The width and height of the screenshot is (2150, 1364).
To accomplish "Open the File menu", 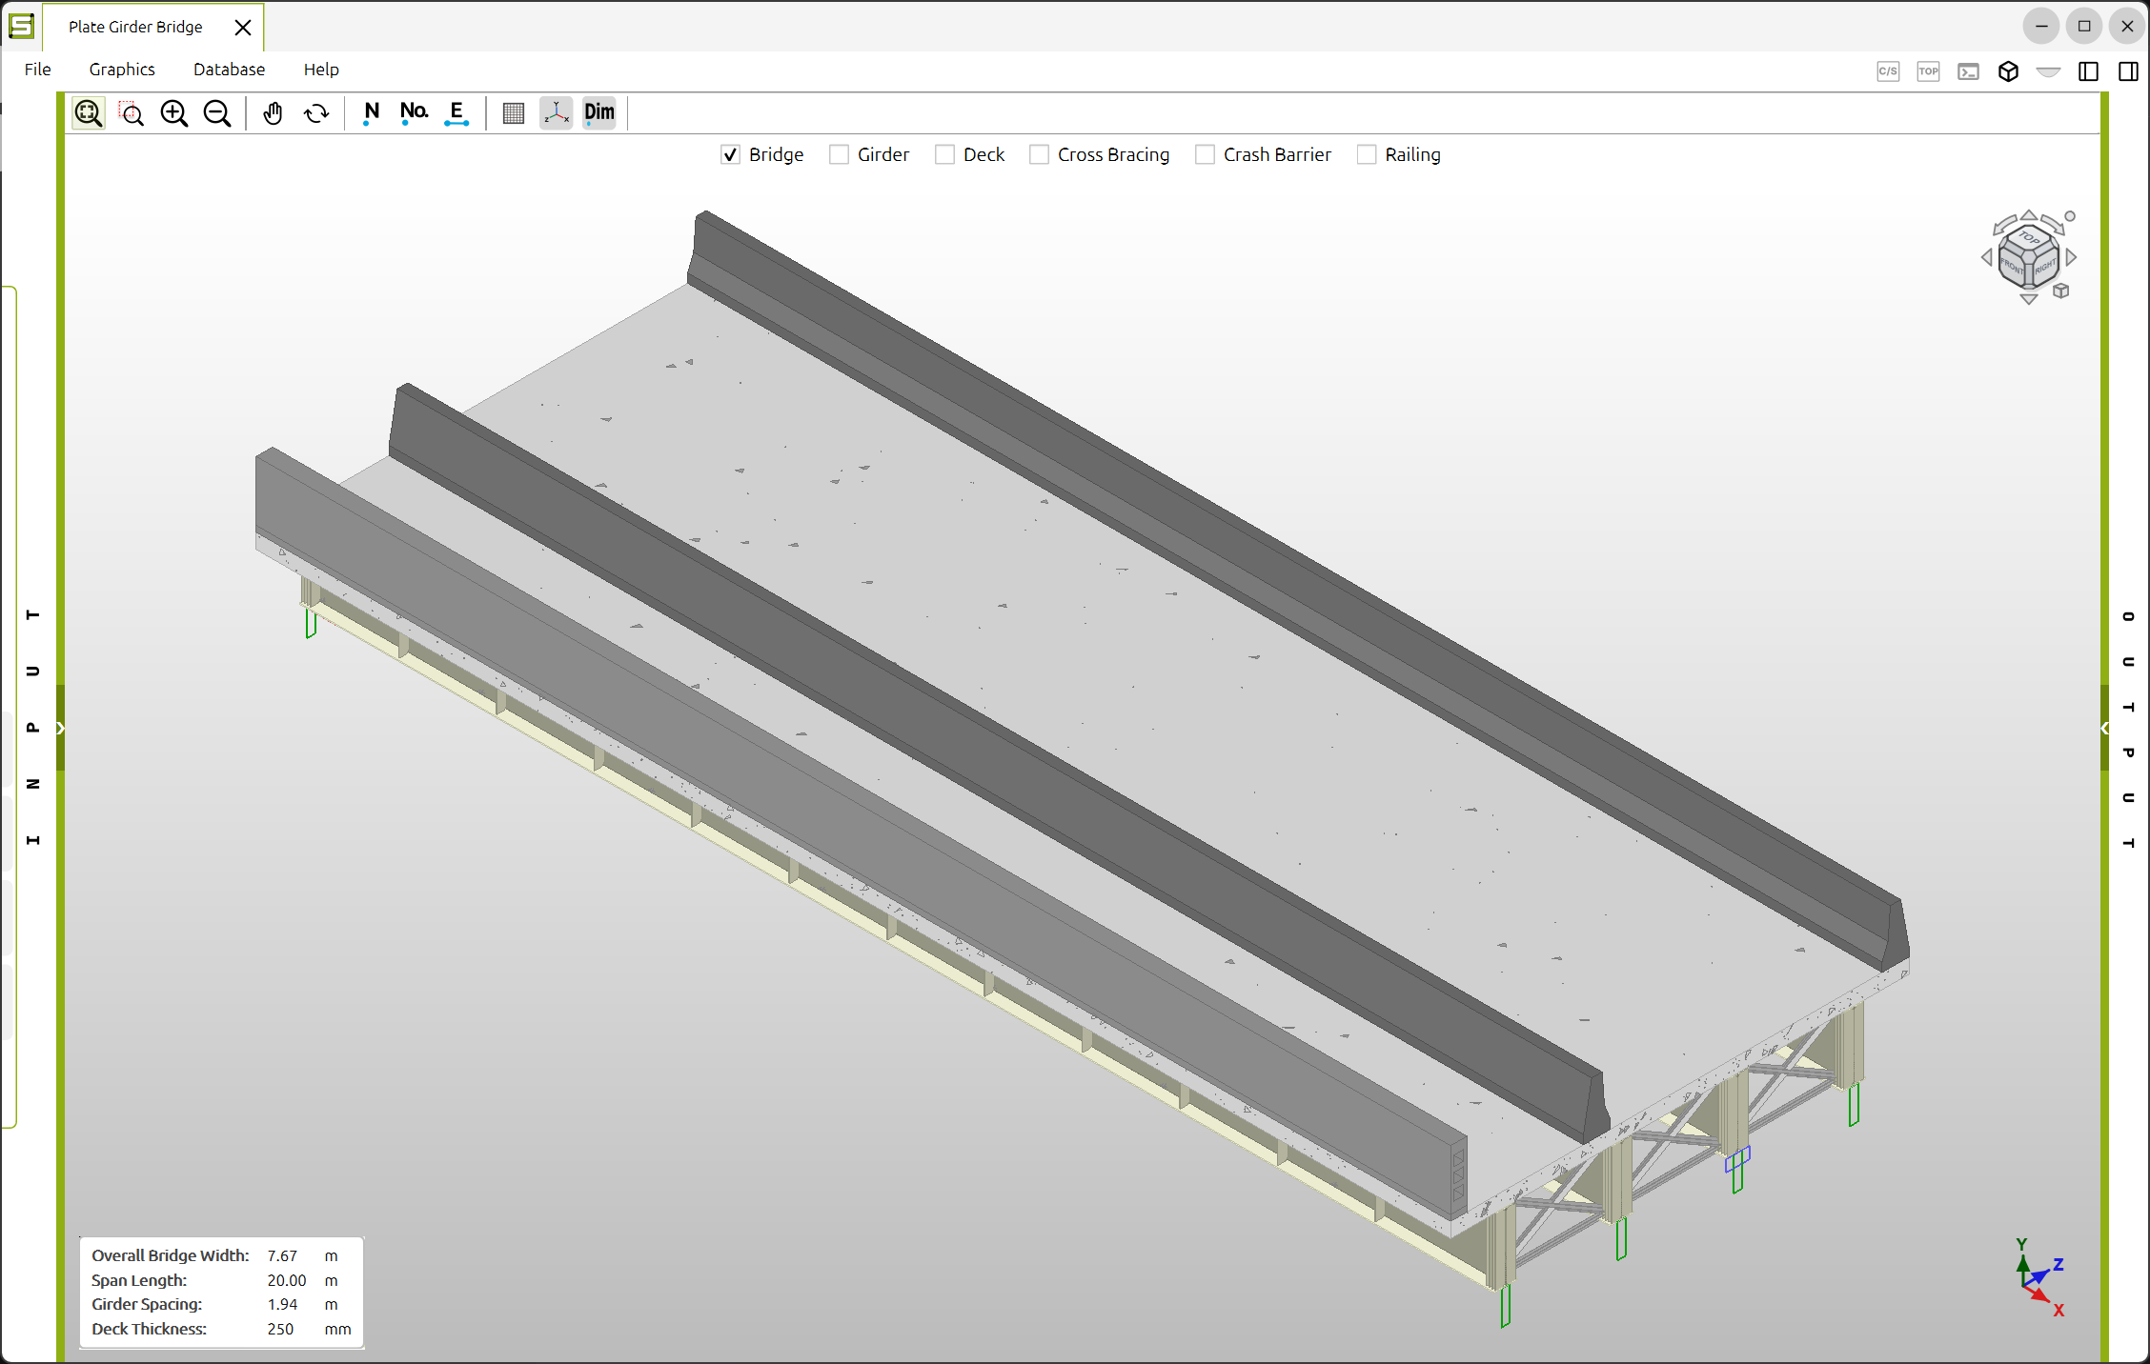I will click(x=37, y=70).
